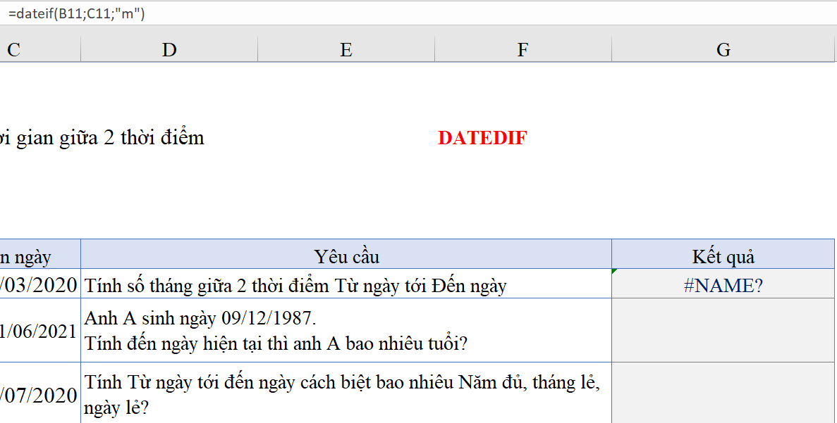This screenshot has height=423, width=837.
Task: Select the "Yêu cầu" header cell
Action: tap(346, 254)
